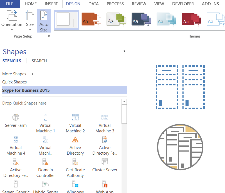The height and width of the screenshot is (193, 225).
Task: Switch to the VIEW ribbon tab
Action: [x=159, y=4]
